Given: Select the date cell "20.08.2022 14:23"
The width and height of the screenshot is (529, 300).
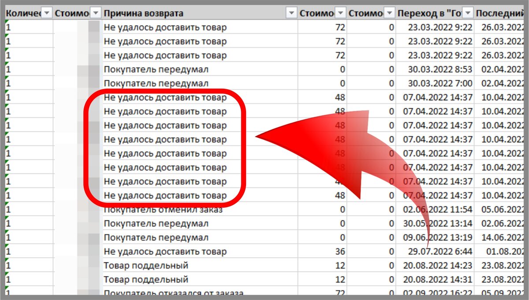Looking at the screenshot, I should [x=439, y=265].
